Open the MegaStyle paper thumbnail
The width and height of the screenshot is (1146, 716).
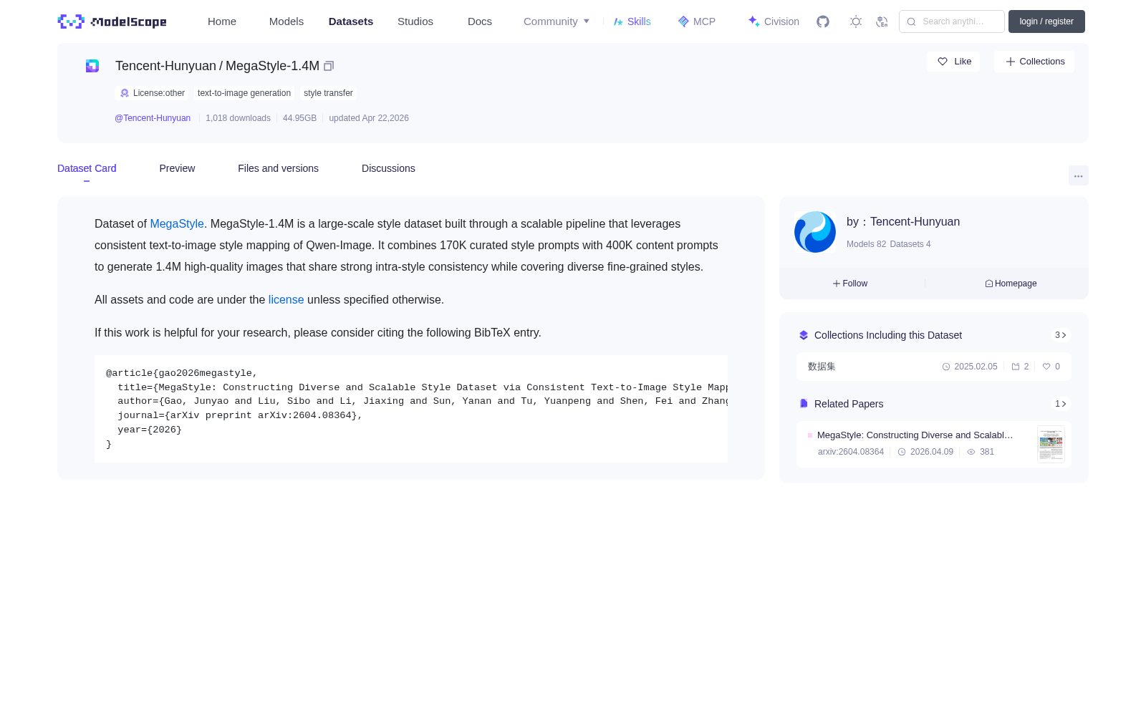1051,444
